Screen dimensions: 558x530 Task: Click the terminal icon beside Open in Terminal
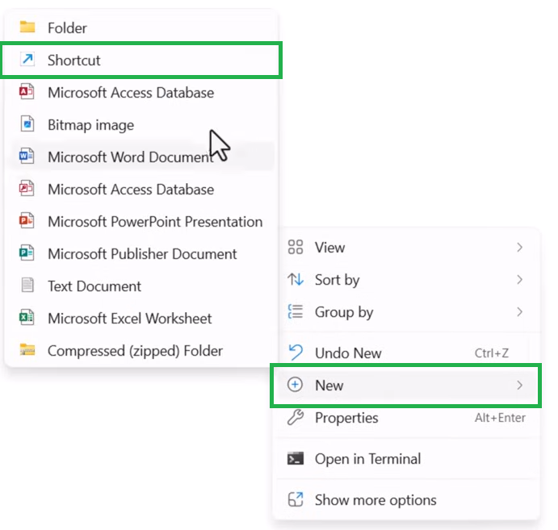[296, 459]
